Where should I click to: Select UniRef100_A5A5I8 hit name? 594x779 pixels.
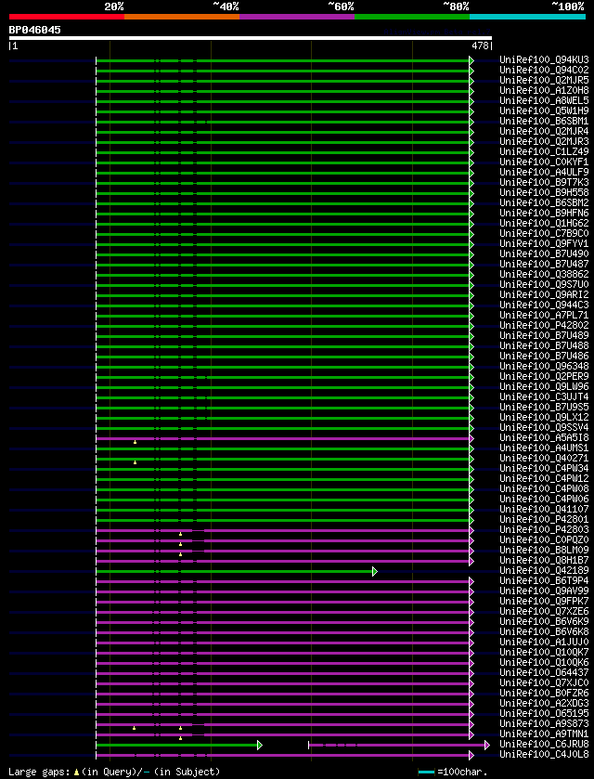(x=544, y=438)
